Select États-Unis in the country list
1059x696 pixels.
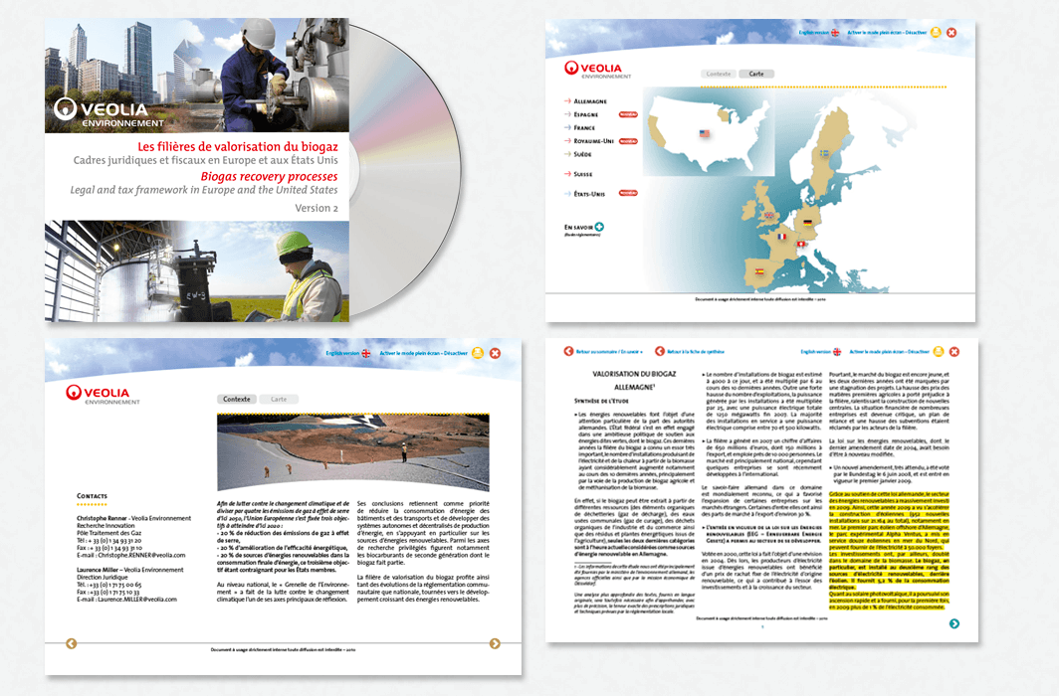[x=585, y=194]
